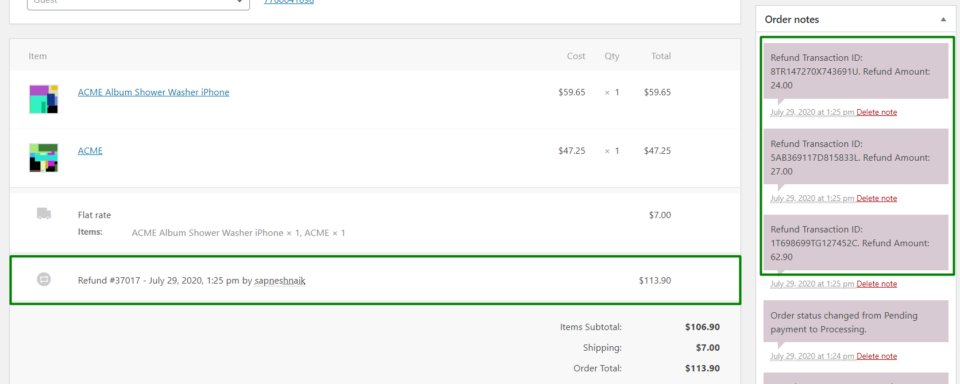Click the shipping truck icon beside Flat rate
Viewport: 960px width, 384px height.
[44, 214]
